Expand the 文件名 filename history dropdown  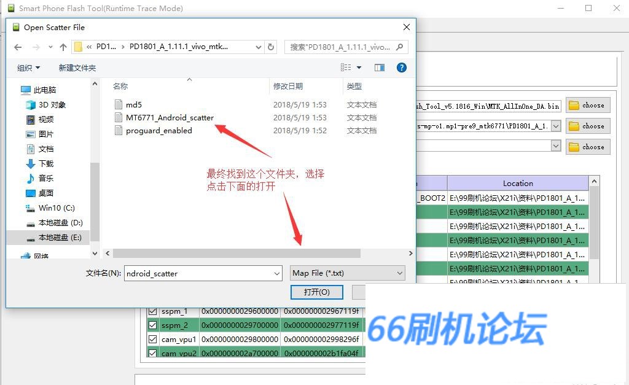pos(277,273)
